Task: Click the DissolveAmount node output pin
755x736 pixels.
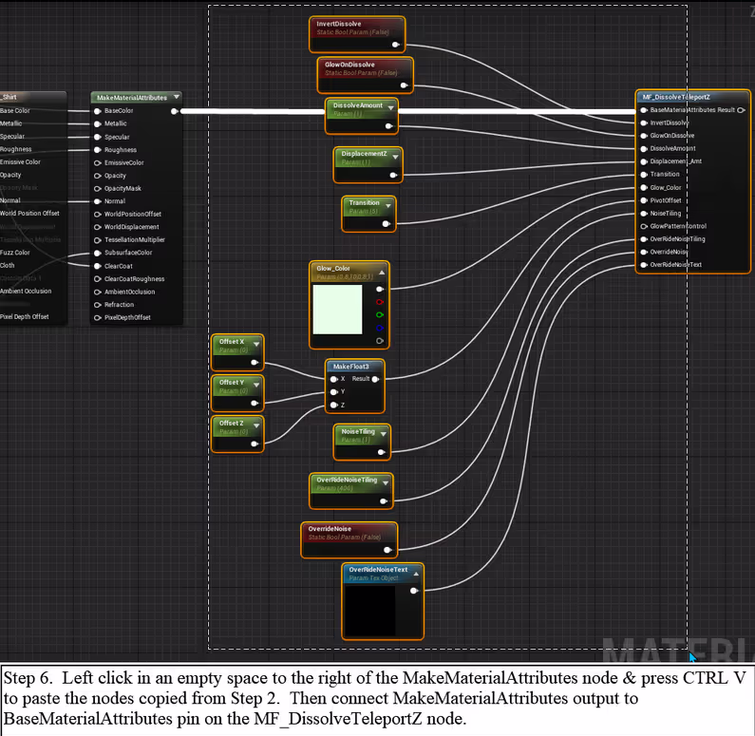Action: [x=388, y=126]
